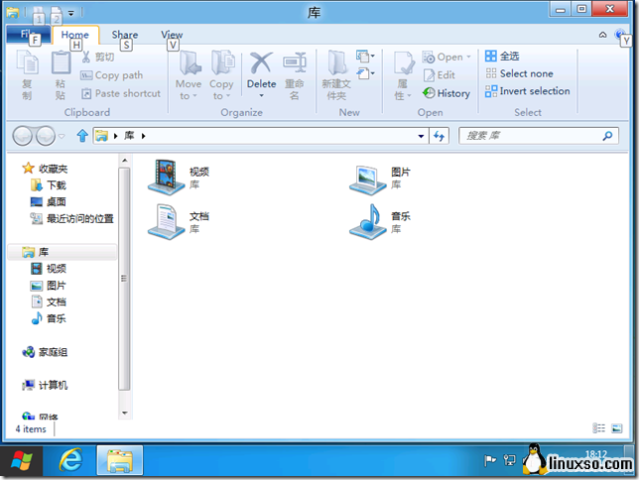Launch Internet Explorer from the taskbar
This screenshot has width=639, height=480.
71,460
